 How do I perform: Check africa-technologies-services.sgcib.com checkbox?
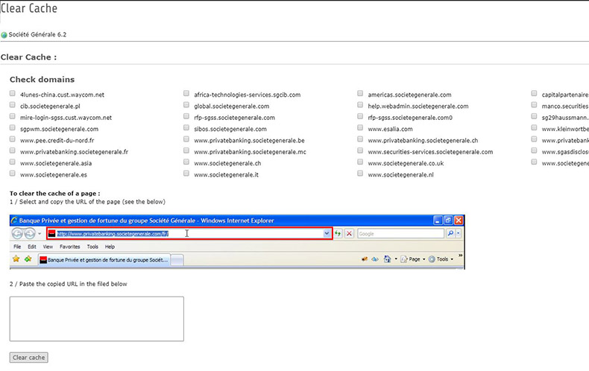click(186, 94)
